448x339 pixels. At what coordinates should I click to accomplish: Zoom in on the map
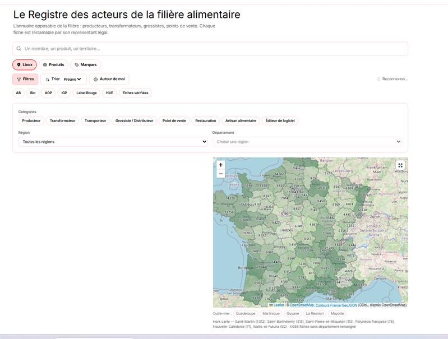220,165
